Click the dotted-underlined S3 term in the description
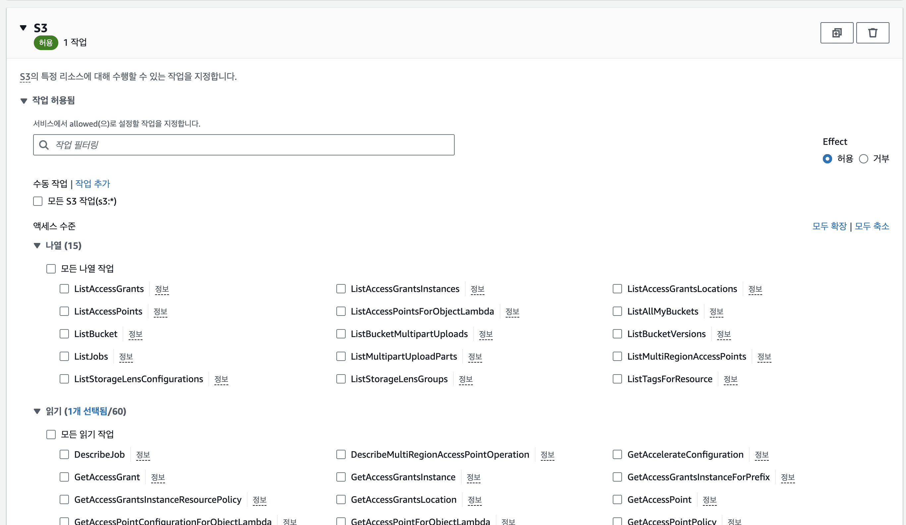 coord(25,77)
